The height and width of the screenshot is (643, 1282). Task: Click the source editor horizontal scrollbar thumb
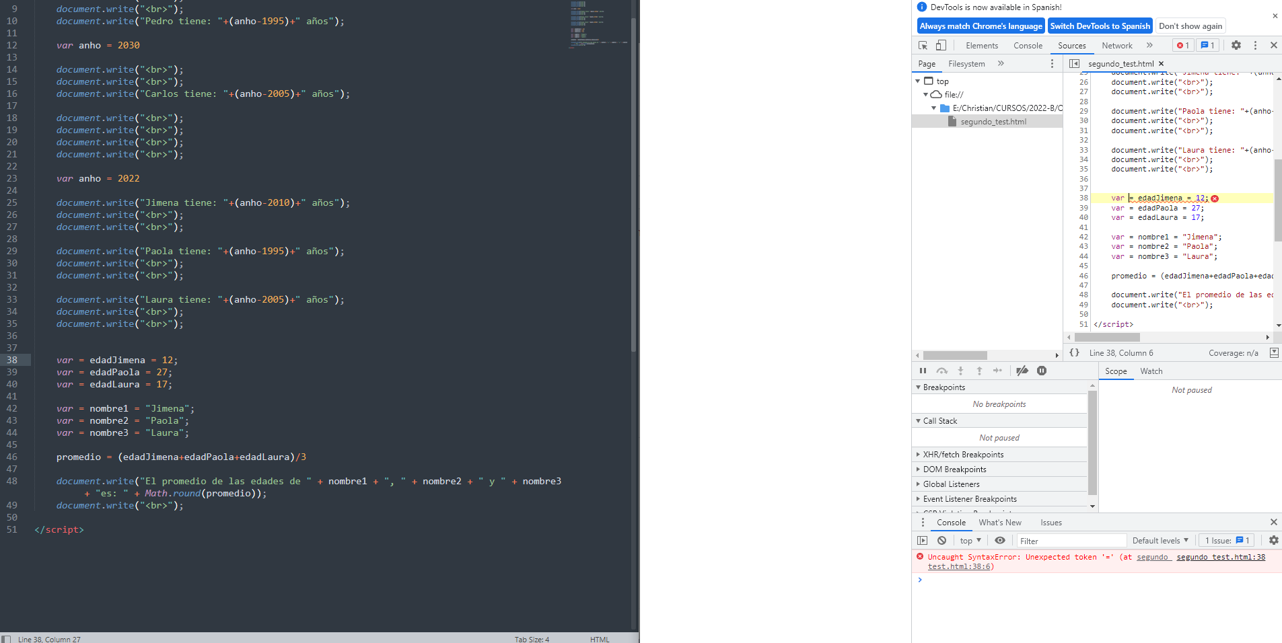coord(1107,337)
